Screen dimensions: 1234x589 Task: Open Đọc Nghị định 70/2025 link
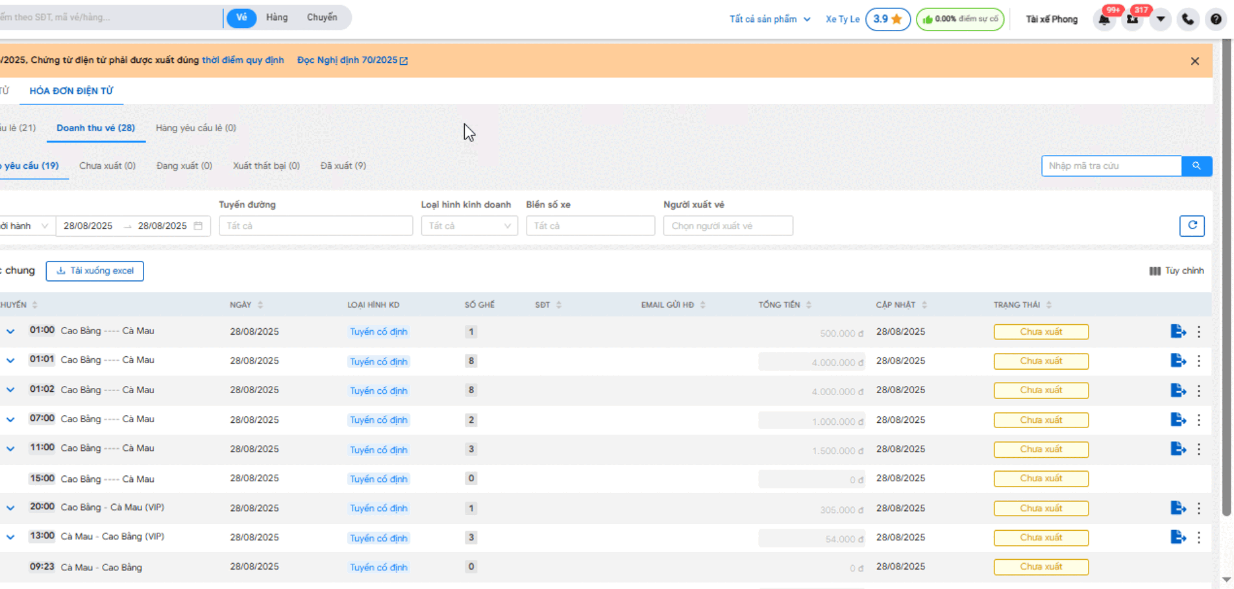pos(352,60)
